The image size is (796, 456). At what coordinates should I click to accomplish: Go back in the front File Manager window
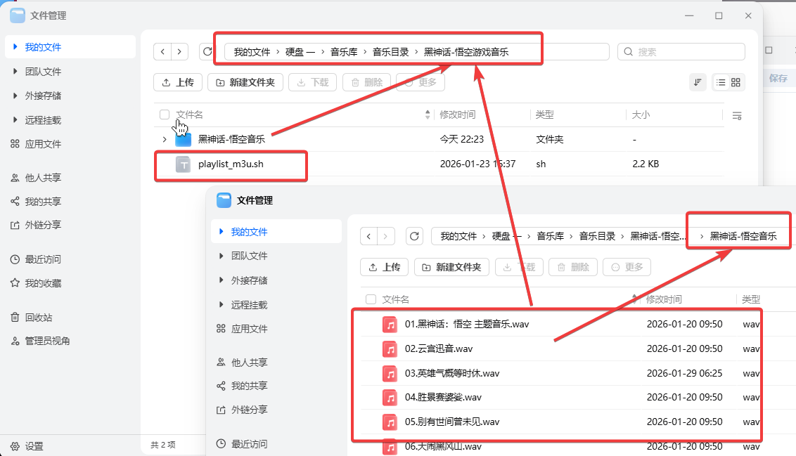pyautogui.click(x=369, y=236)
